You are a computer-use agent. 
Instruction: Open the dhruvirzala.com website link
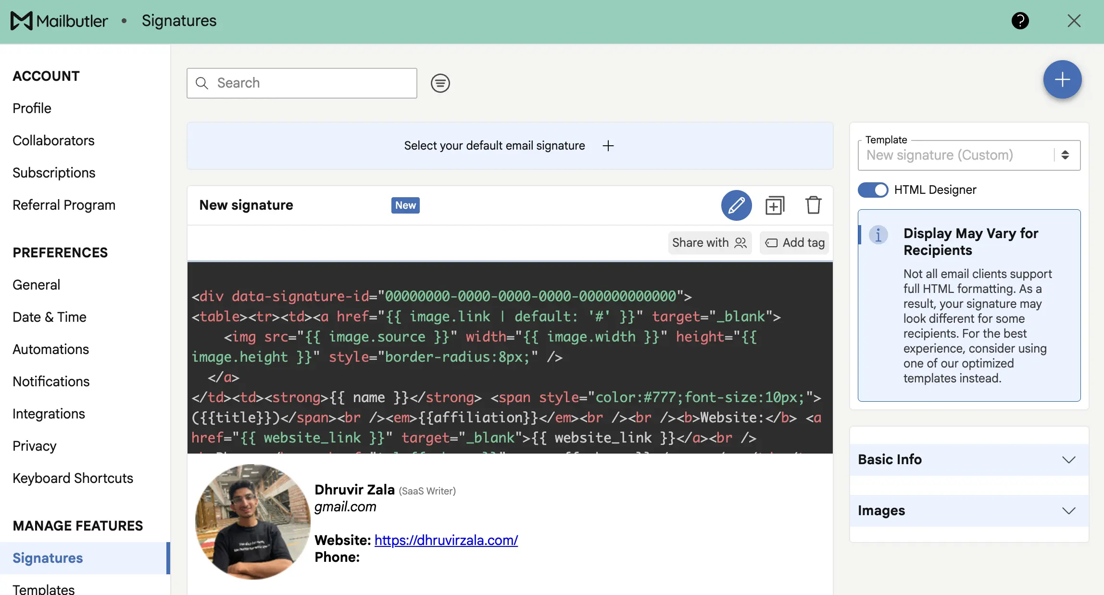point(446,540)
